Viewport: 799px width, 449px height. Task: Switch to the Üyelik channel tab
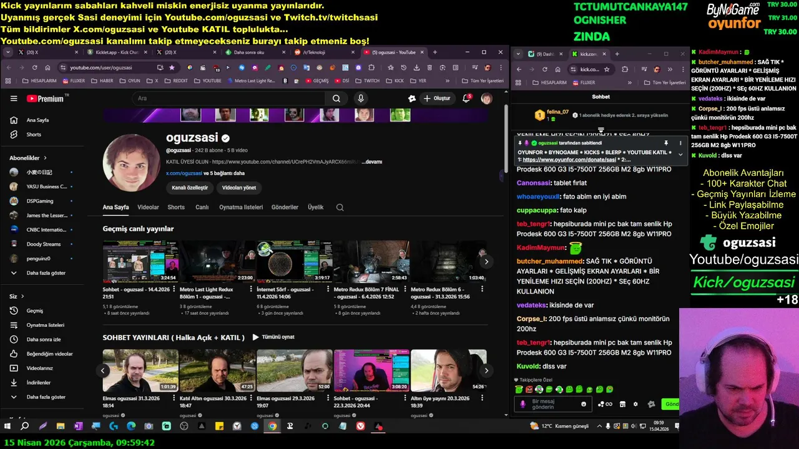tap(315, 207)
